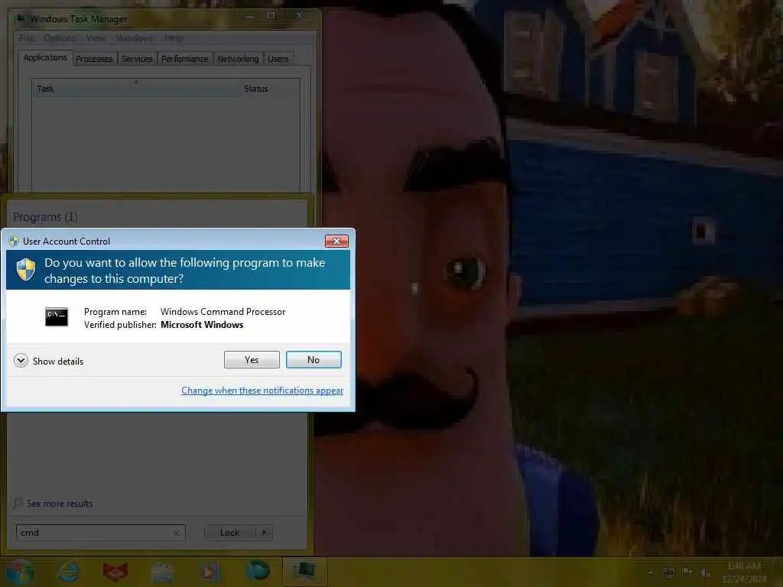Viewport: 783px width, 587px height.
Task: Open Windows menu in Task Manager
Action: point(135,38)
